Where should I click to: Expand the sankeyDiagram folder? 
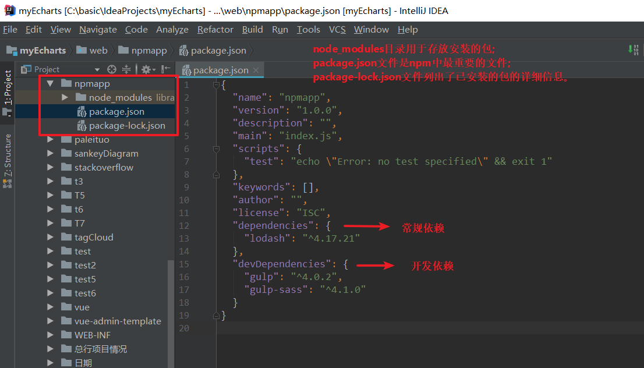[50, 153]
